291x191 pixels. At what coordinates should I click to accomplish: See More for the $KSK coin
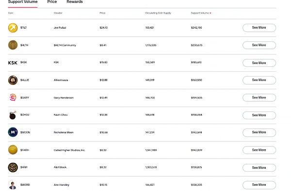click(259, 63)
